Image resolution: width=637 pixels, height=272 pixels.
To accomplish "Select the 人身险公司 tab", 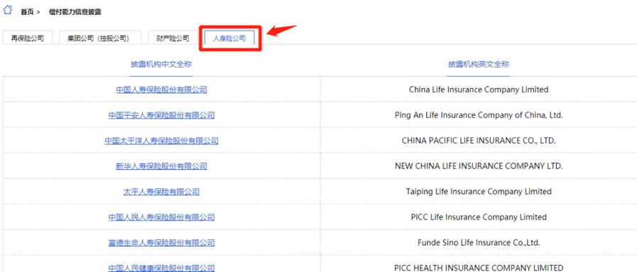I will coord(229,38).
